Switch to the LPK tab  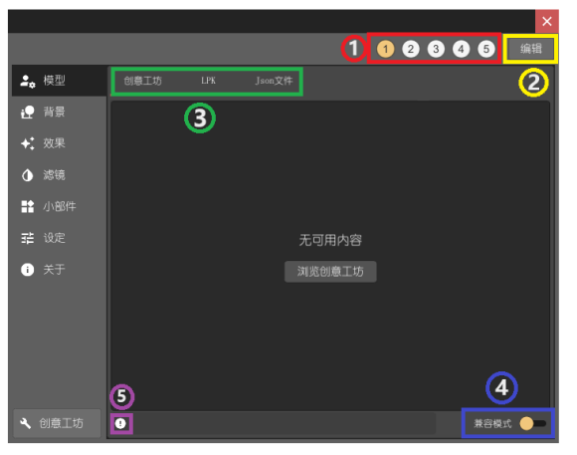click(x=208, y=81)
